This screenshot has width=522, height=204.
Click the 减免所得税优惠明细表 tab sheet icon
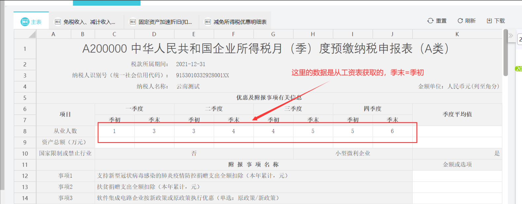click(x=208, y=22)
